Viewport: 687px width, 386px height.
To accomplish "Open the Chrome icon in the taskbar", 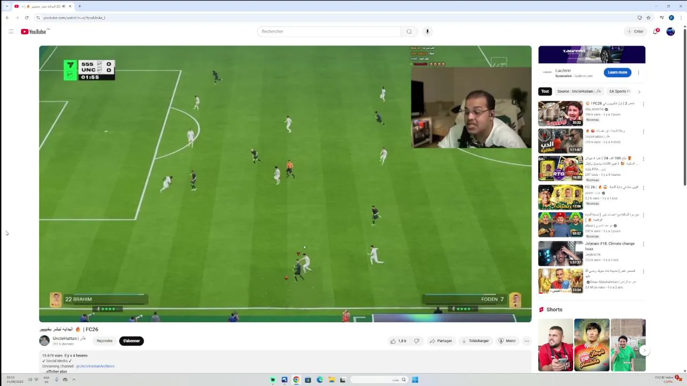I will [x=296, y=380].
